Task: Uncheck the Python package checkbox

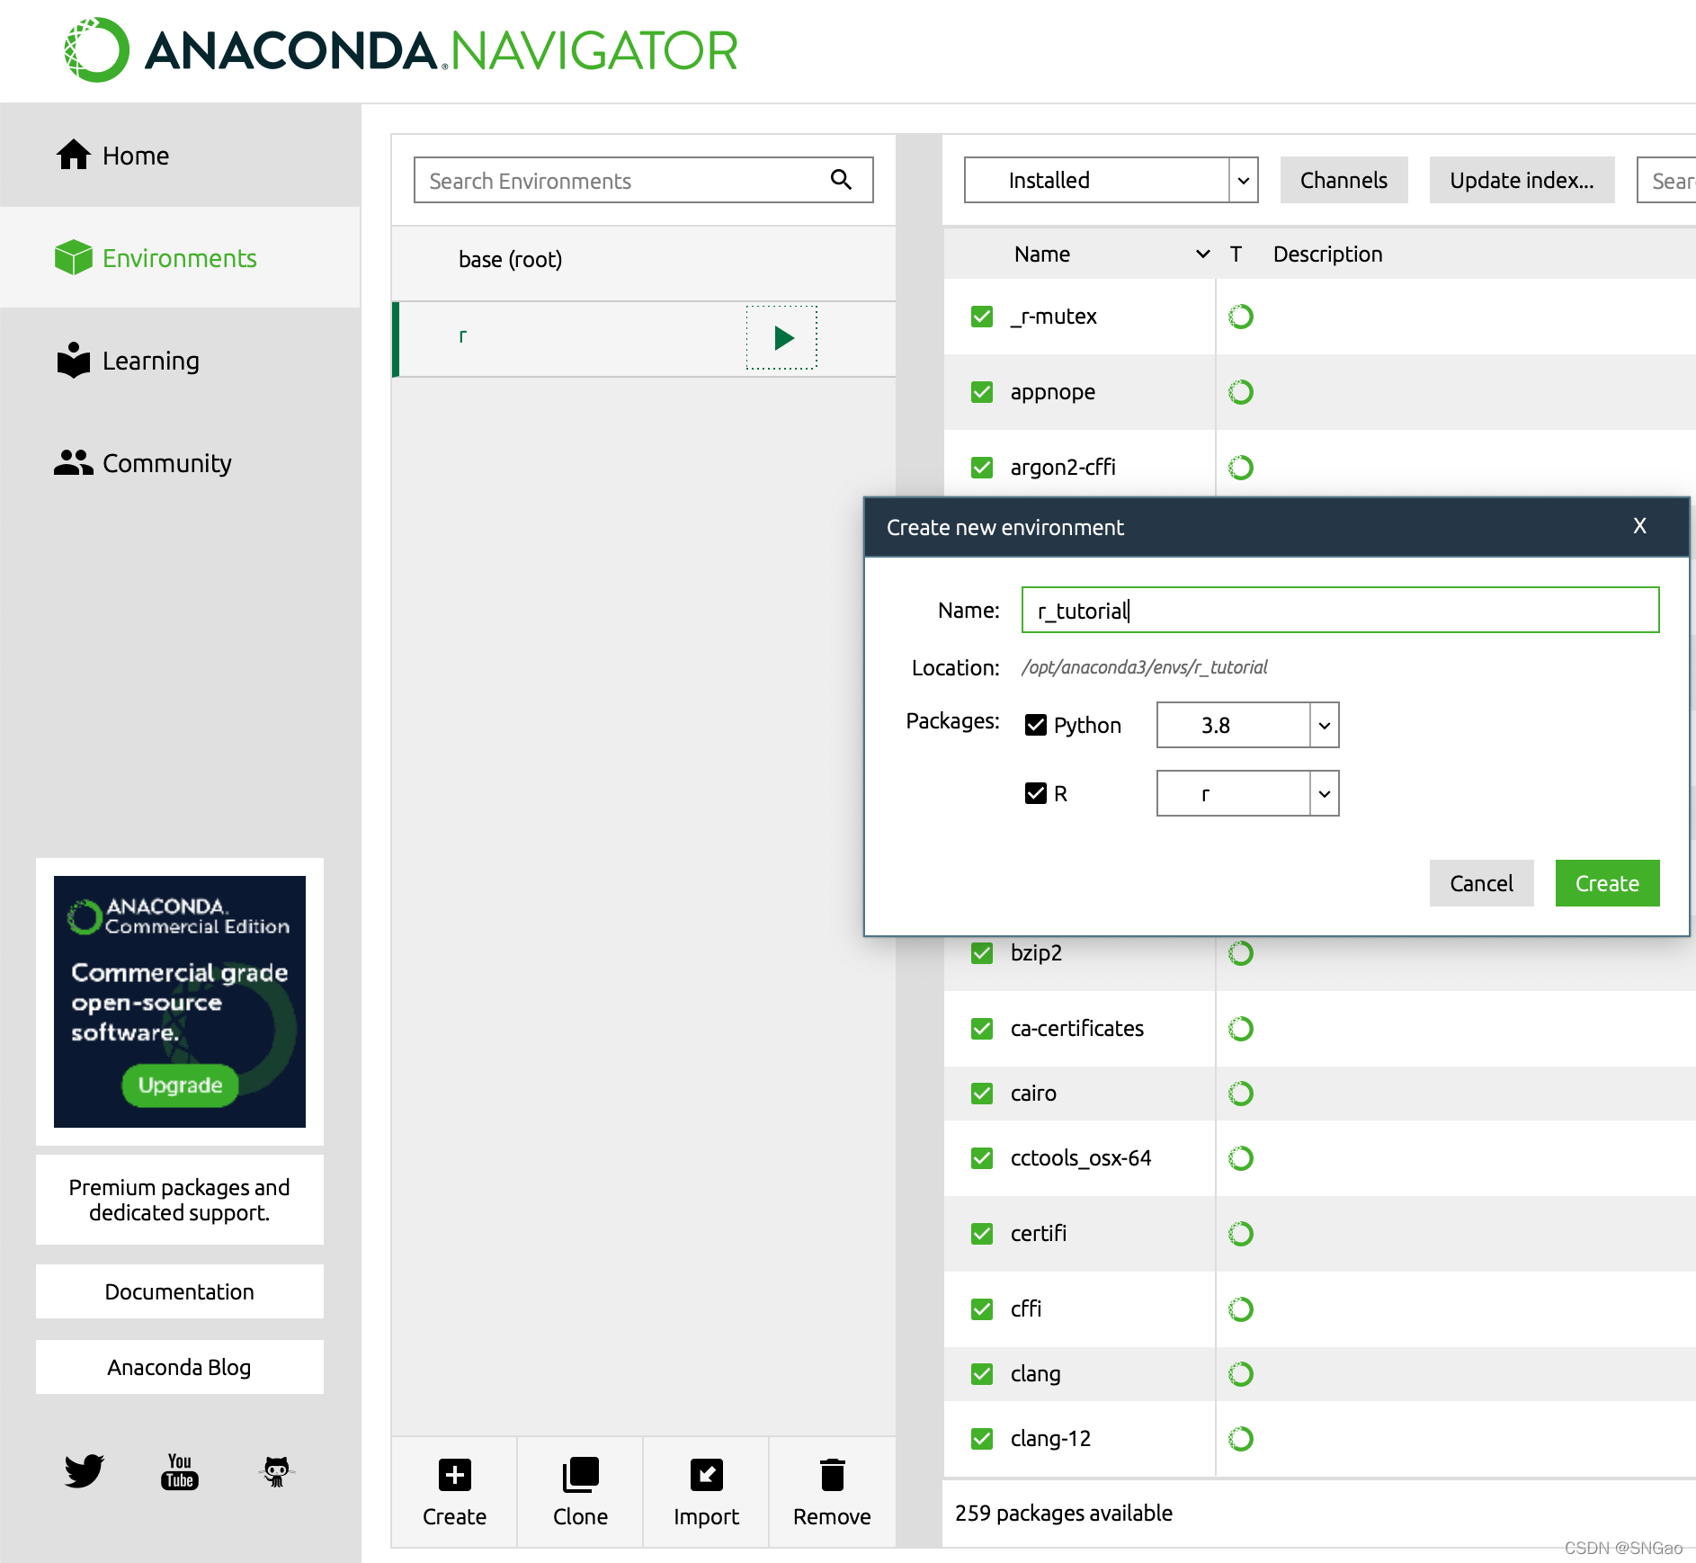Action: point(1036,725)
